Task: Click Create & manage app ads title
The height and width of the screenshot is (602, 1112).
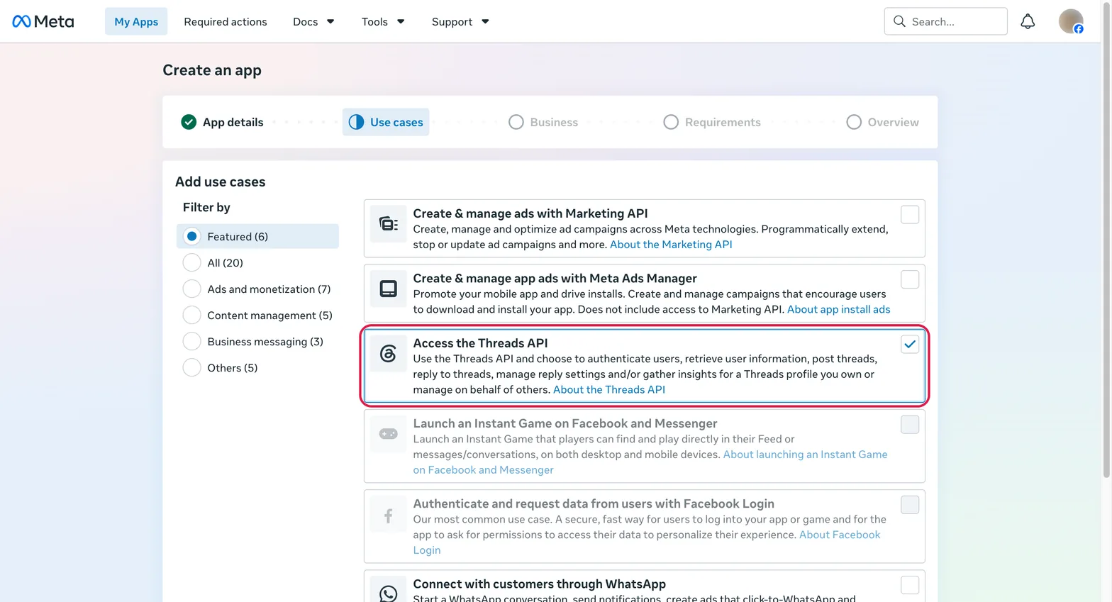Action: (555, 278)
